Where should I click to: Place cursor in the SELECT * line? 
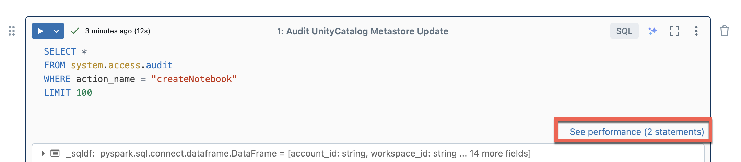click(x=65, y=51)
